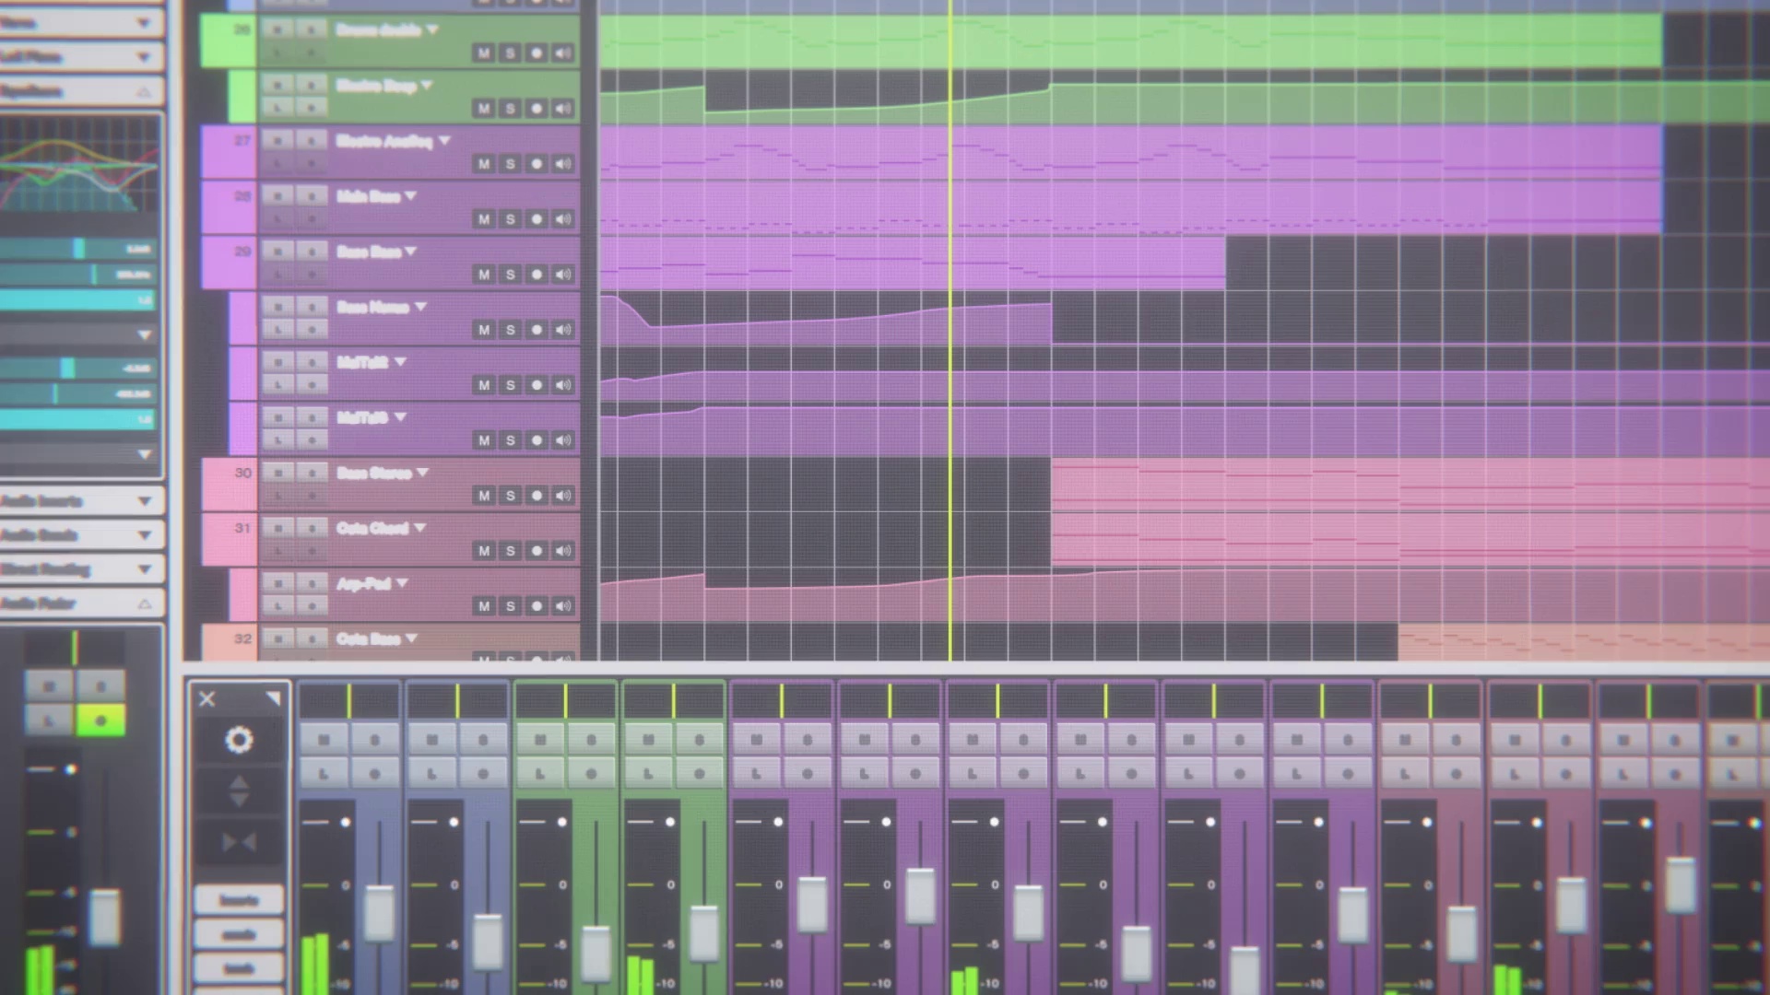Mute track 27 with its M button
The width and height of the screenshot is (1770, 995).
pos(483,164)
